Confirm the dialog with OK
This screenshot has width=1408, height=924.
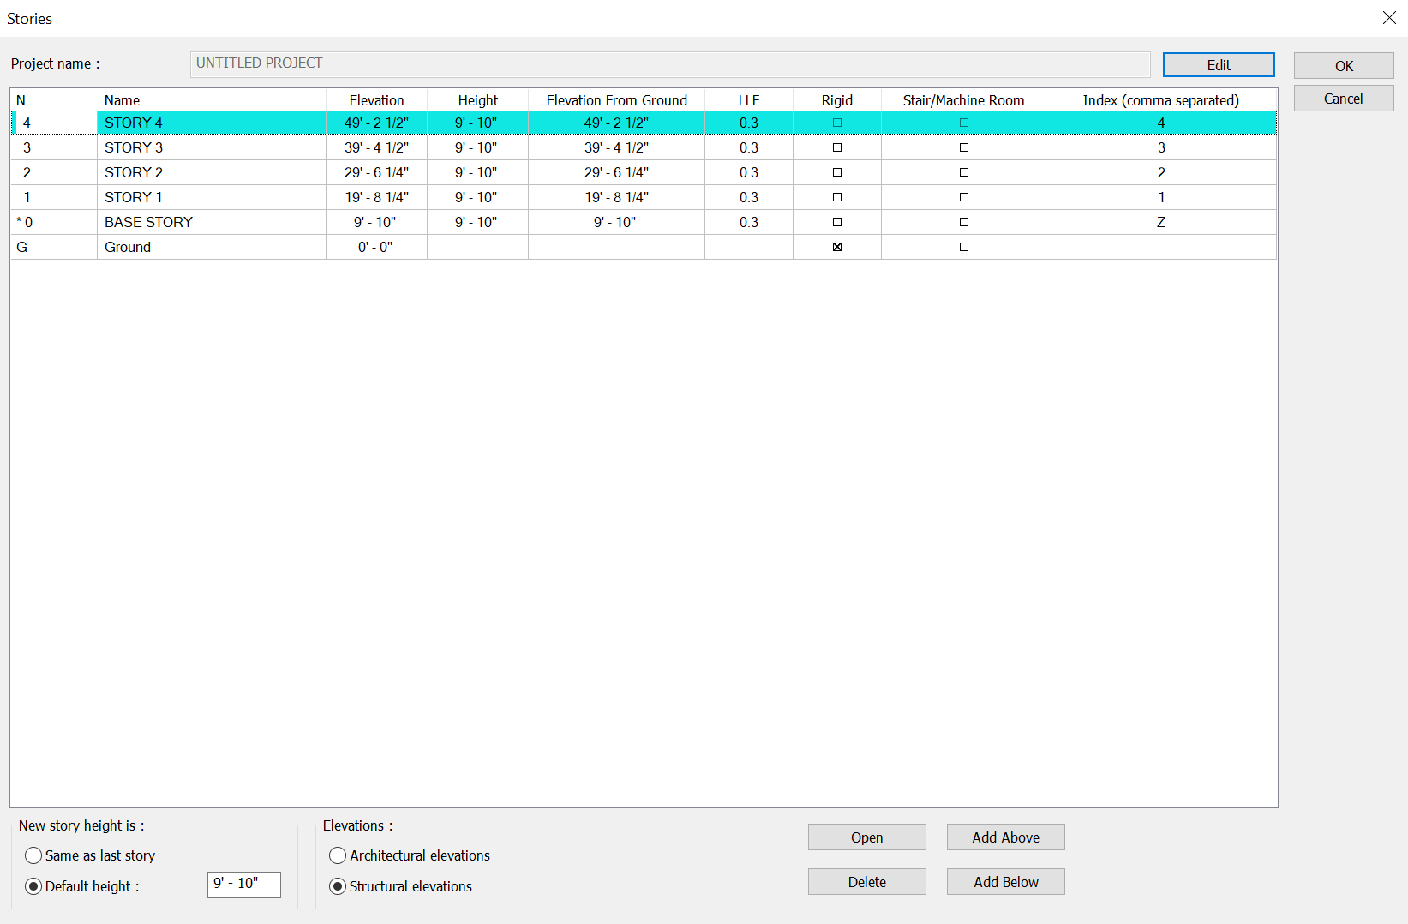(1343, 66)
